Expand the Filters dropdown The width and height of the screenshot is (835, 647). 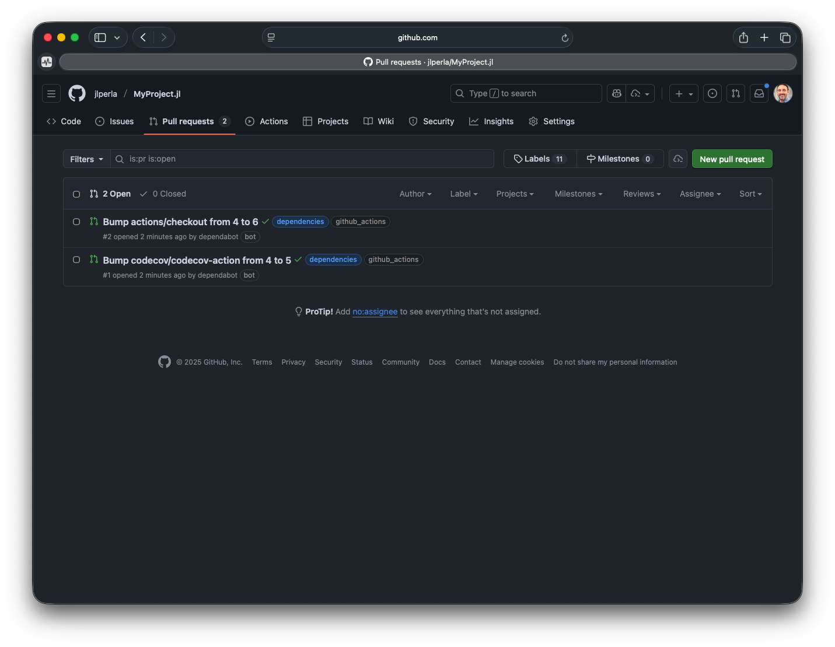click(86, 159)
